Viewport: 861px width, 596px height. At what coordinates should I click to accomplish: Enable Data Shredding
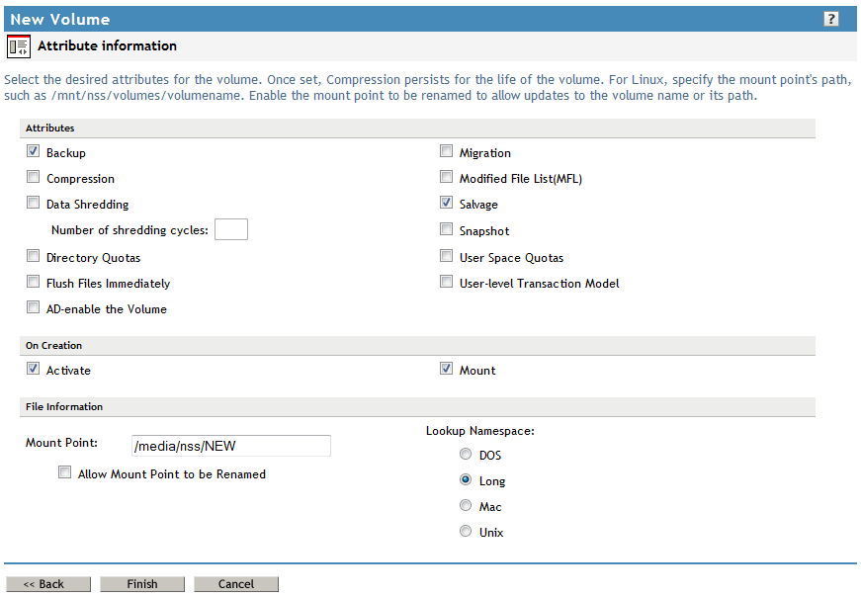33,203
